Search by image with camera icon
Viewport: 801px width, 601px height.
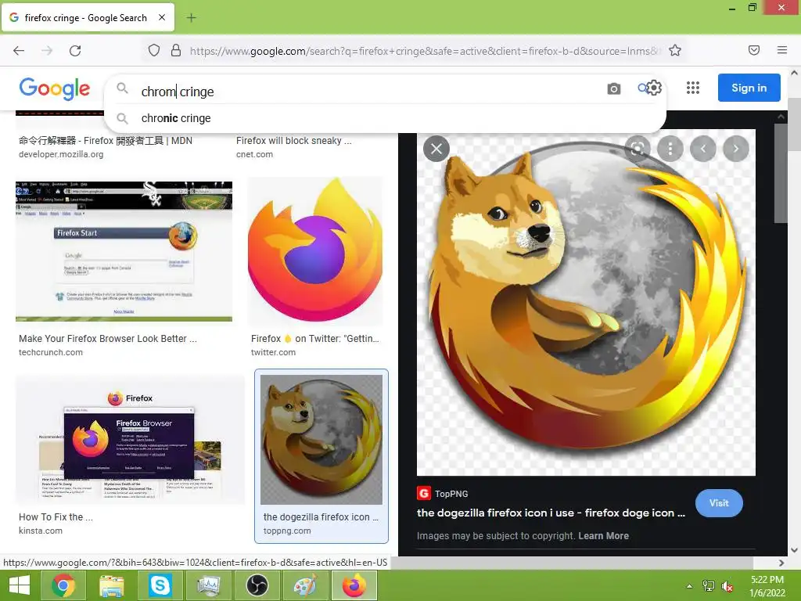pyautogui.click(x=613, y=89)
